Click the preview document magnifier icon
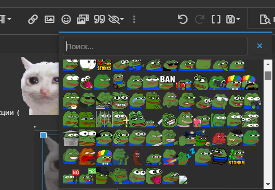This screenshot has width=275, height=190. [x=265, y=19]
